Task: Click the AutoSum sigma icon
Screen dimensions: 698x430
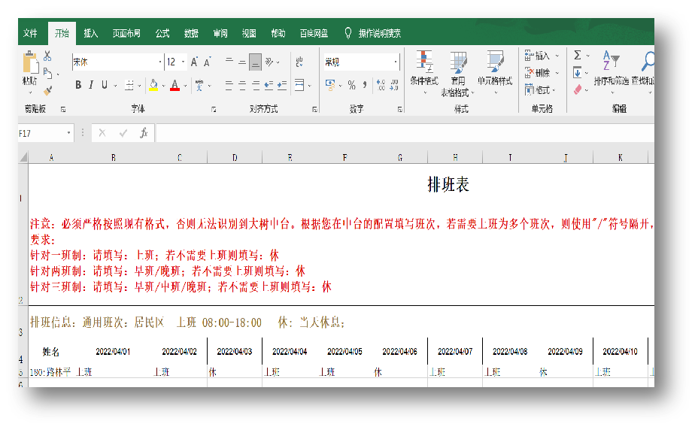Action: coord(577,56)
